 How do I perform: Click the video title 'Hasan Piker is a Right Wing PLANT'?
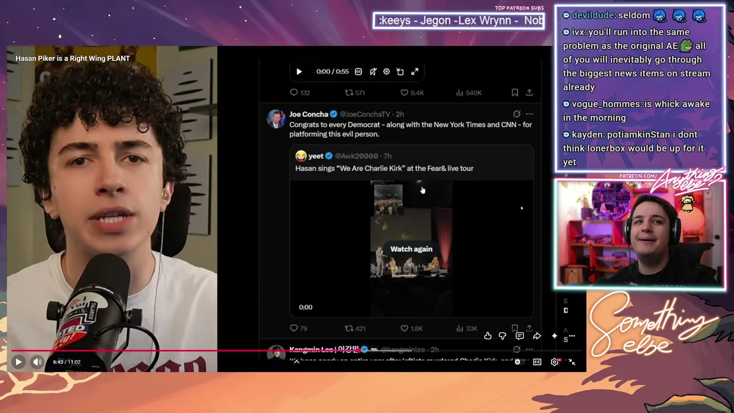(73, 59)
